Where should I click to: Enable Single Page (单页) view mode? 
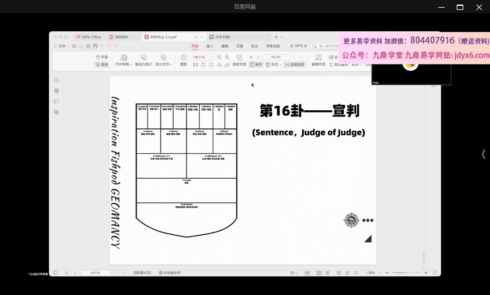(x=256, y=64)
